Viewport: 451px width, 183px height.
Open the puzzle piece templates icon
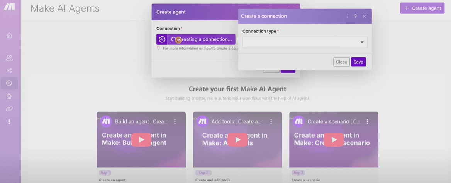(x=9, y=96)
